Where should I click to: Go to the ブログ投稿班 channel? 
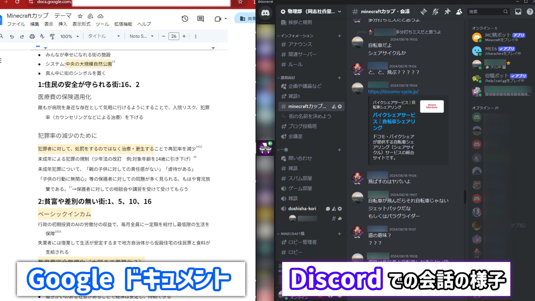coord(311,126)
